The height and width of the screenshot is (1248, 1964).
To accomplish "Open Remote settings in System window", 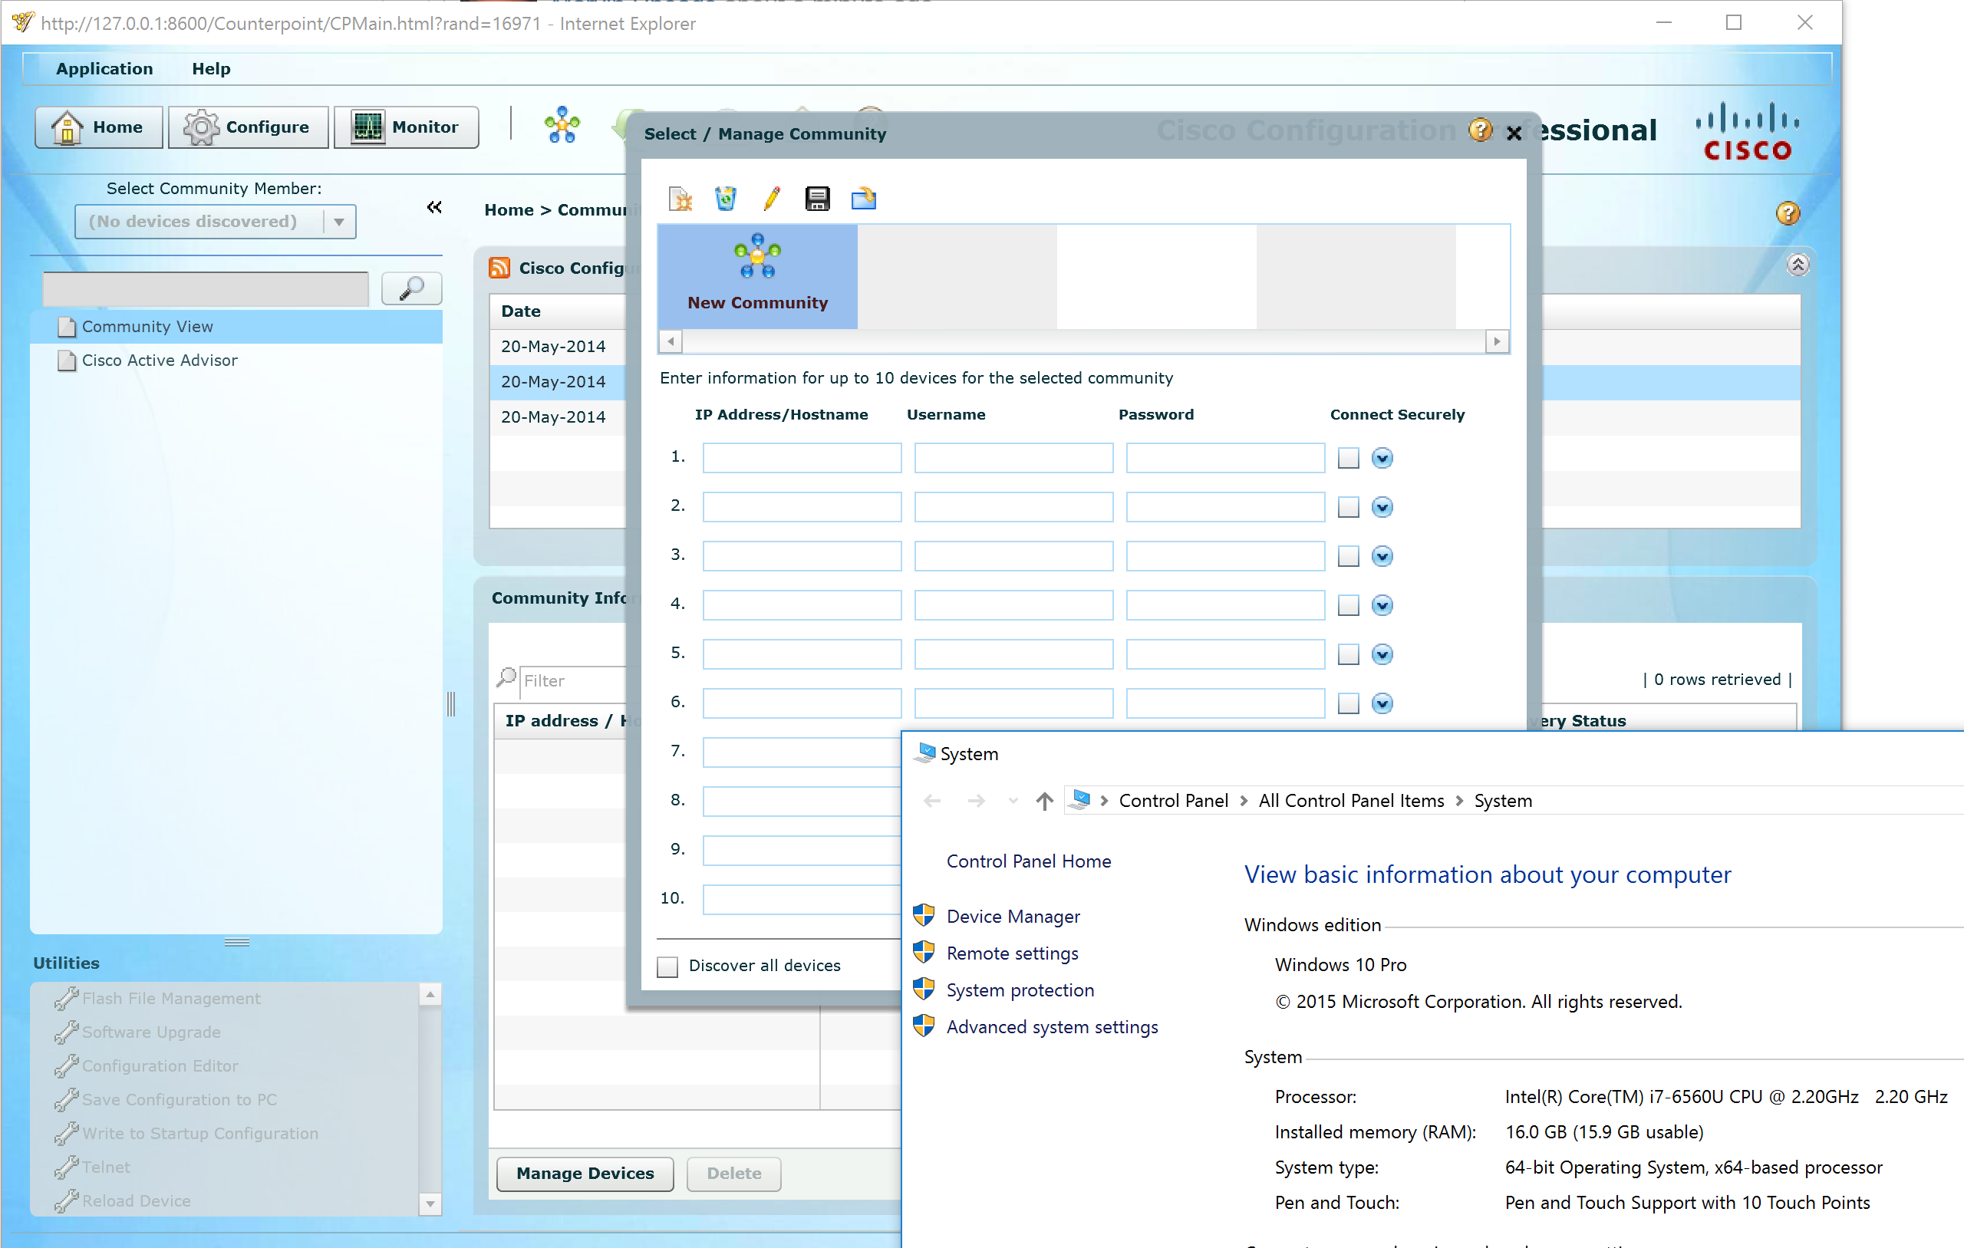I will point(1012,953).
